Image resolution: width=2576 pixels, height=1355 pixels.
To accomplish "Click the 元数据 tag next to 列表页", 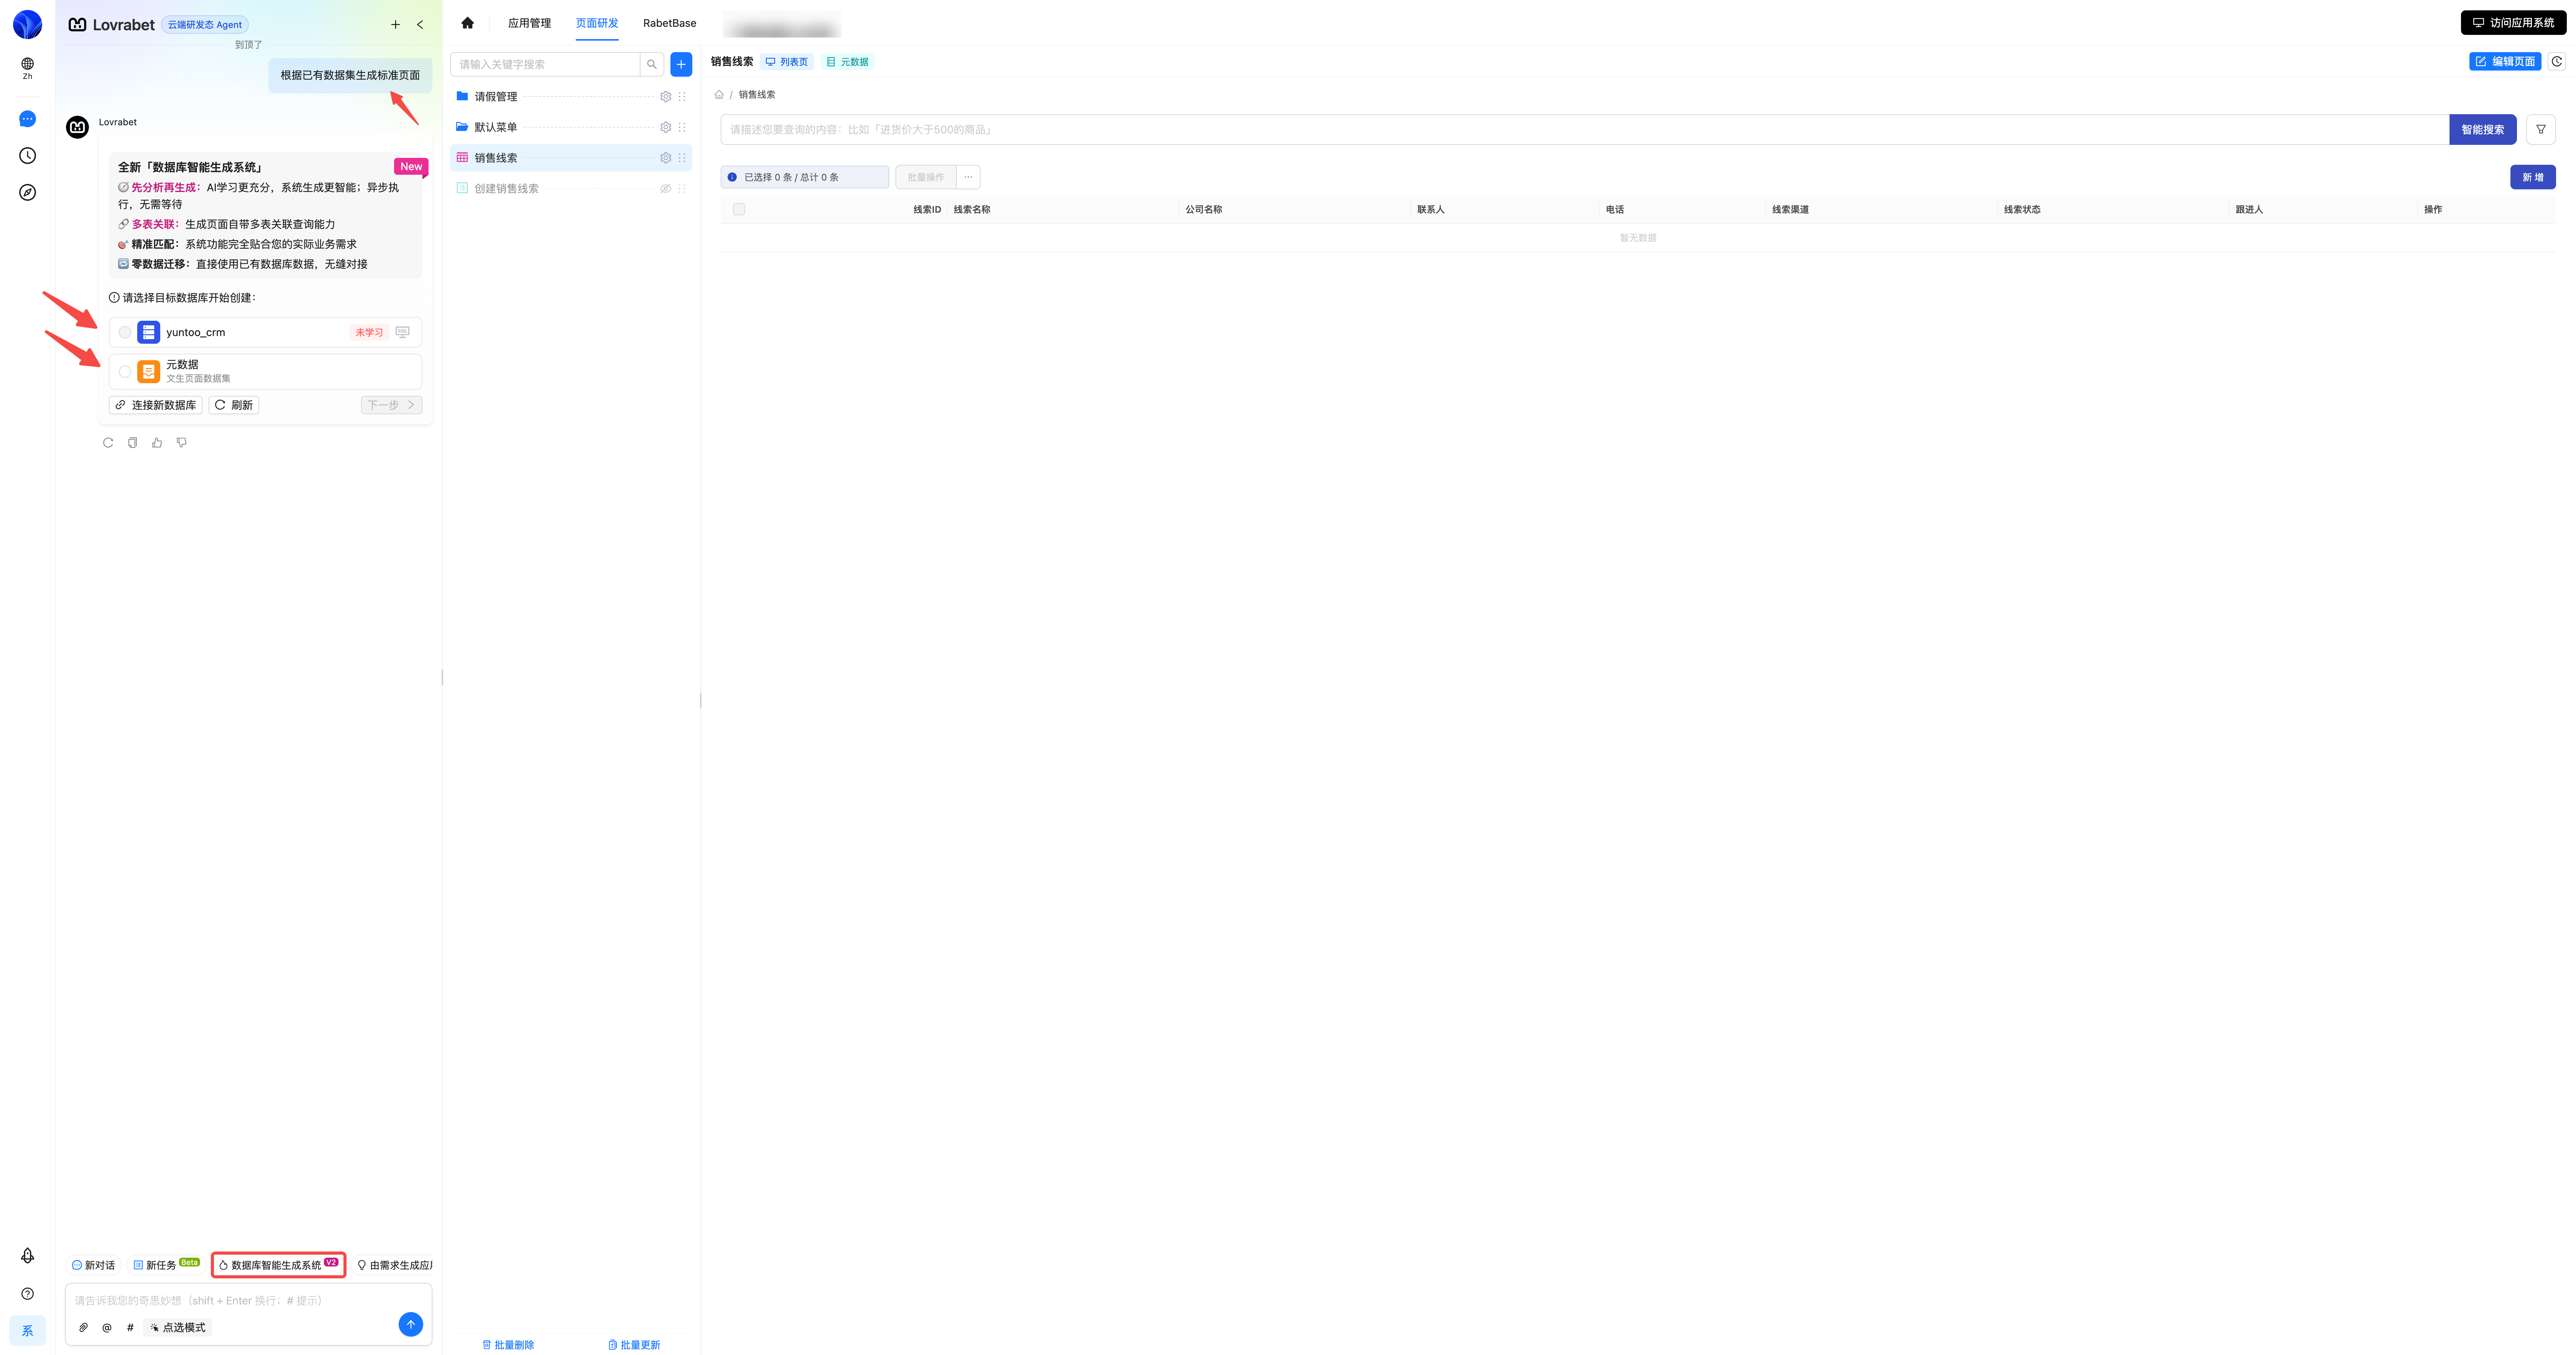I will (848, 62).
